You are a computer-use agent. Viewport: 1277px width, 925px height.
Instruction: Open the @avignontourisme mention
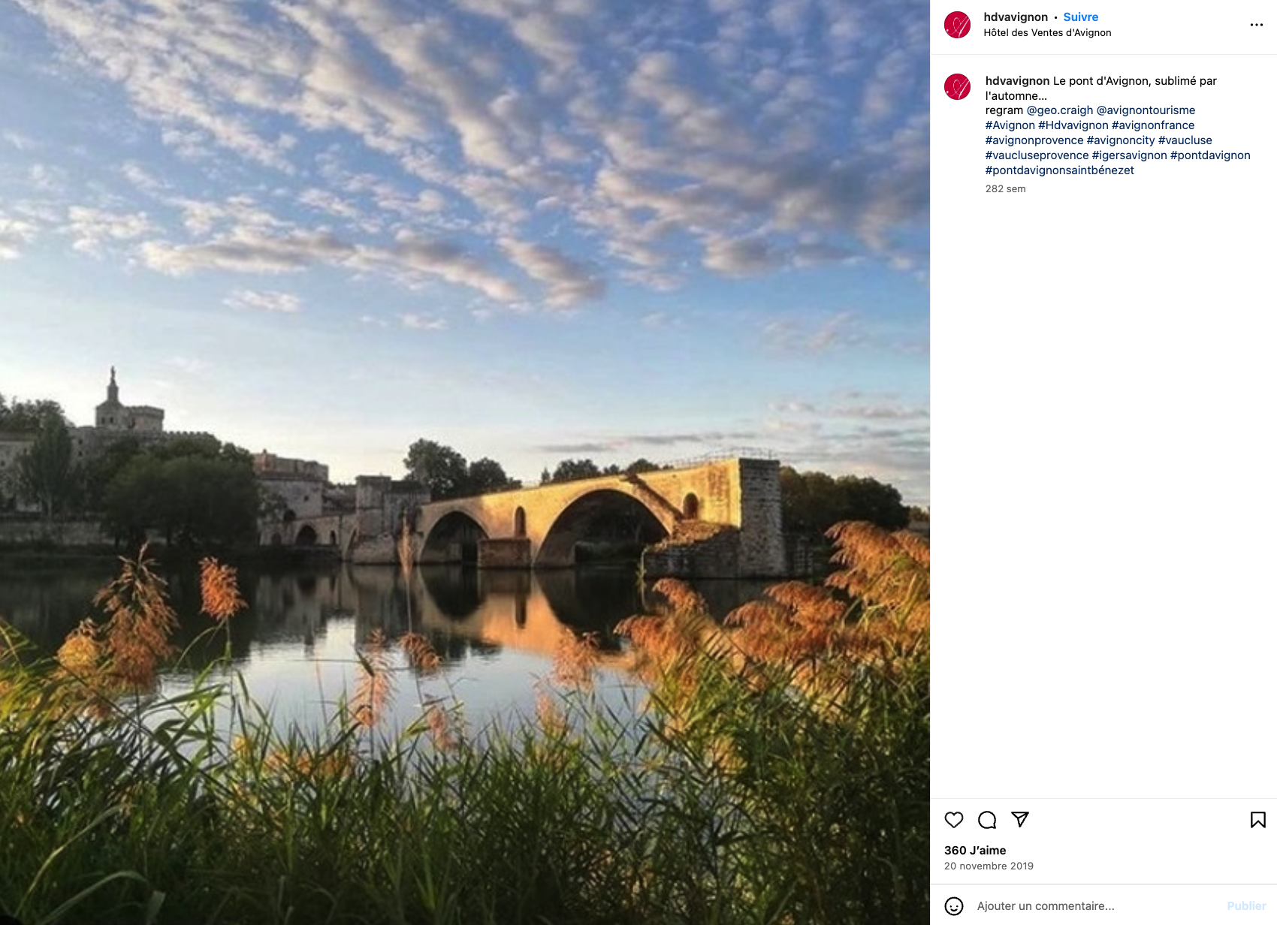pyautogui.click(x=1146, y=110)
